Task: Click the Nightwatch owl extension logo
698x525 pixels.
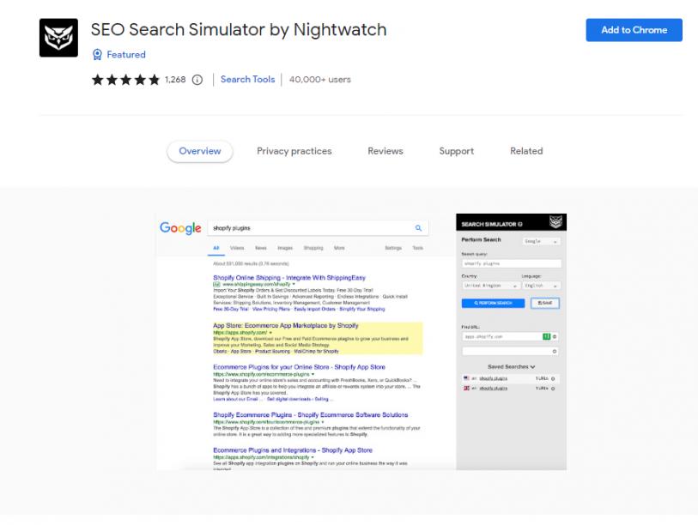Action: click(58, 38)
